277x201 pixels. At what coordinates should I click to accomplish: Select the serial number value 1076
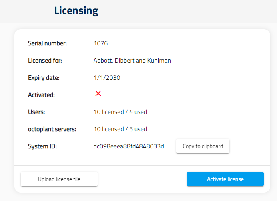tap(100, 43)
